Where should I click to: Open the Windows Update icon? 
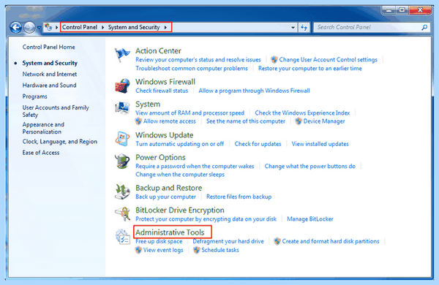122,139
